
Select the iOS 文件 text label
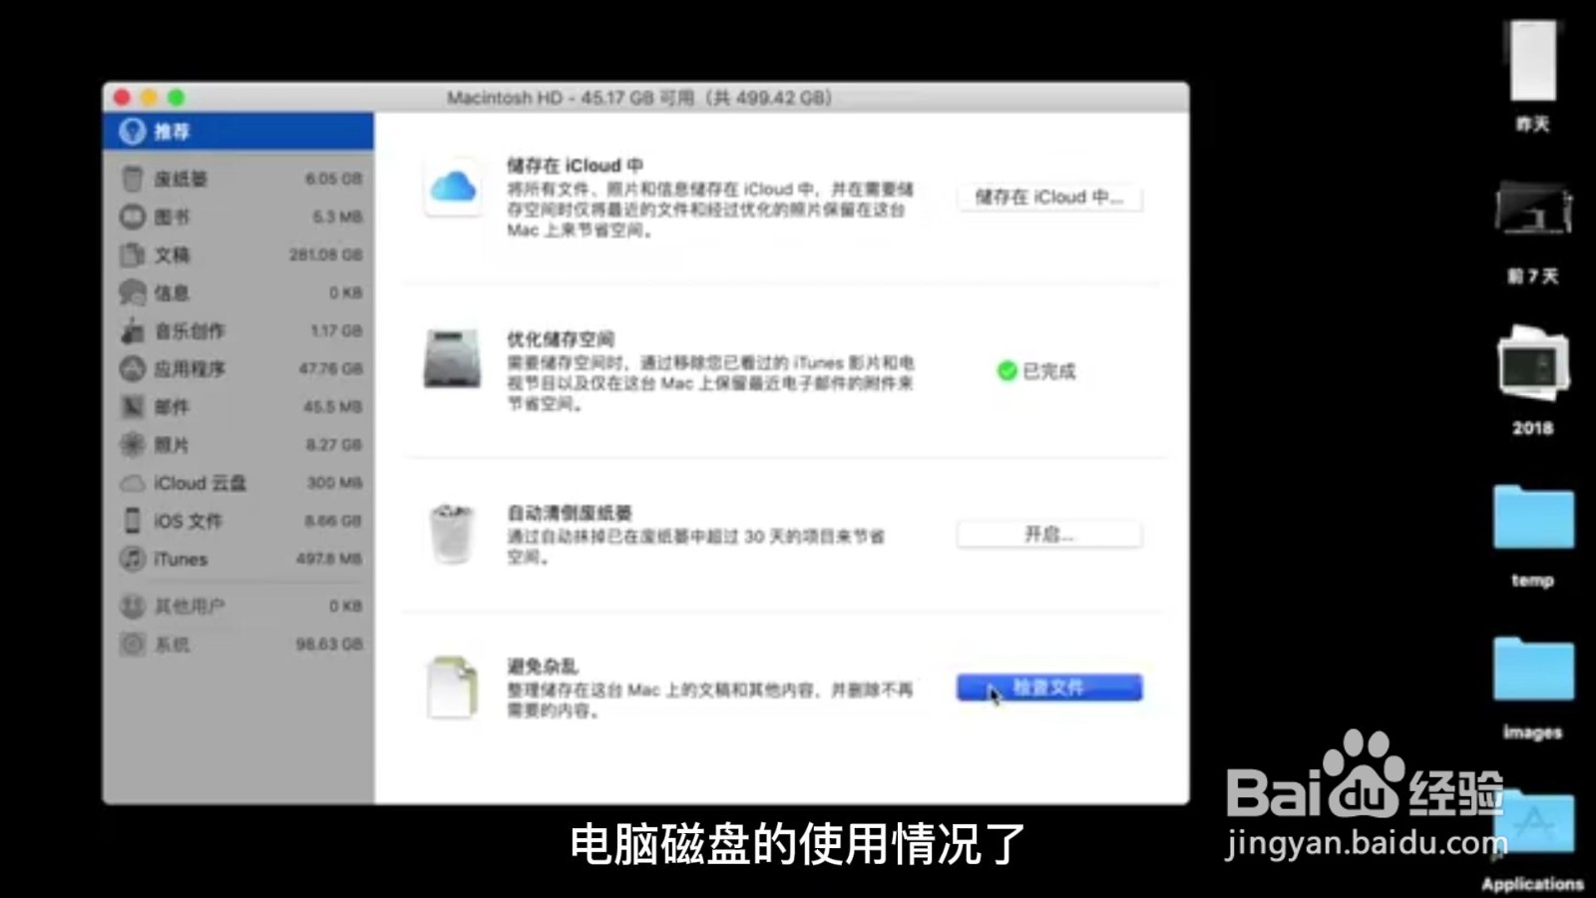click(x=188, y=521)
